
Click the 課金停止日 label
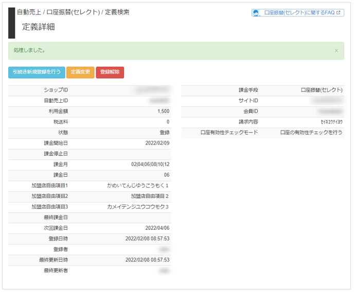coord(56,154)
